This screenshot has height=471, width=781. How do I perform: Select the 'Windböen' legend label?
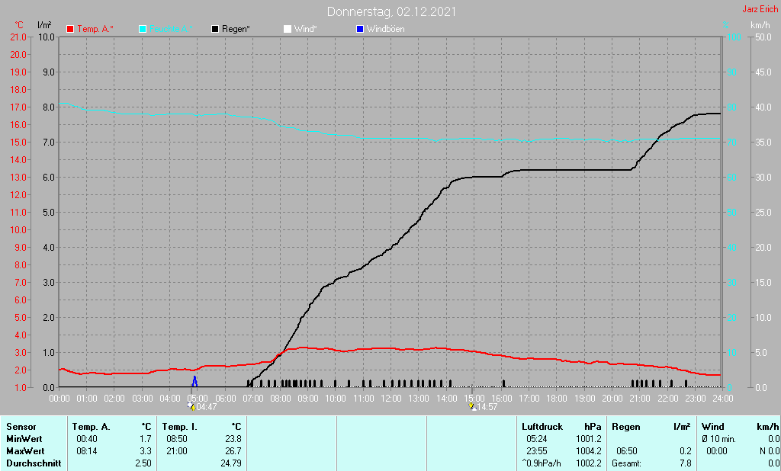pyautogui.click(x=385, y=30)
